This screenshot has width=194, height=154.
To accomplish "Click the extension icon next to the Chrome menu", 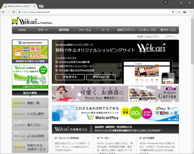I will pyautogui.click(x=185, y=12).
